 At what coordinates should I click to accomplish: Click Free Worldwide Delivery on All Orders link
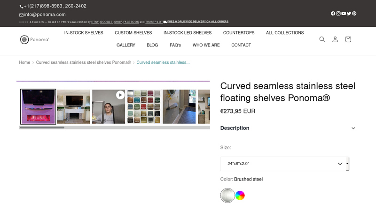tap(198, 22)
